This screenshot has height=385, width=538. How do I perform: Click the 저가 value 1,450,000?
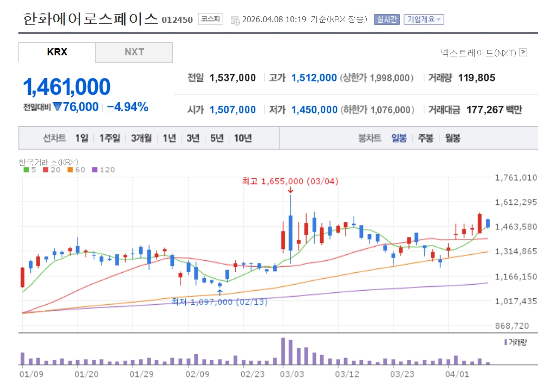click(314, 110)
